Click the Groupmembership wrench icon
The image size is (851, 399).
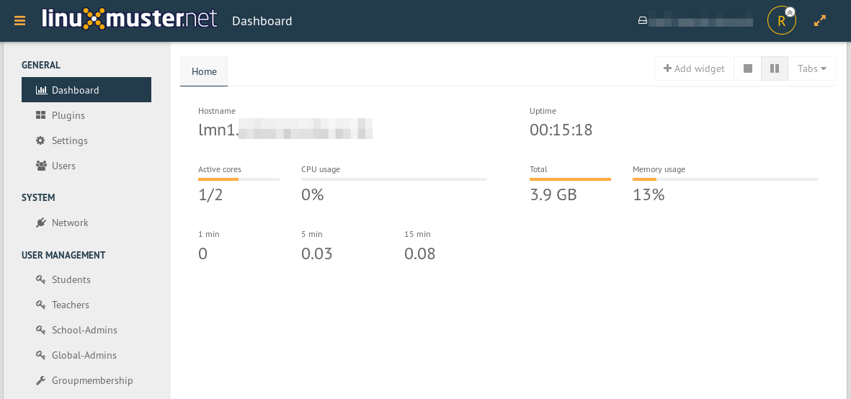[x=41, y=380]
